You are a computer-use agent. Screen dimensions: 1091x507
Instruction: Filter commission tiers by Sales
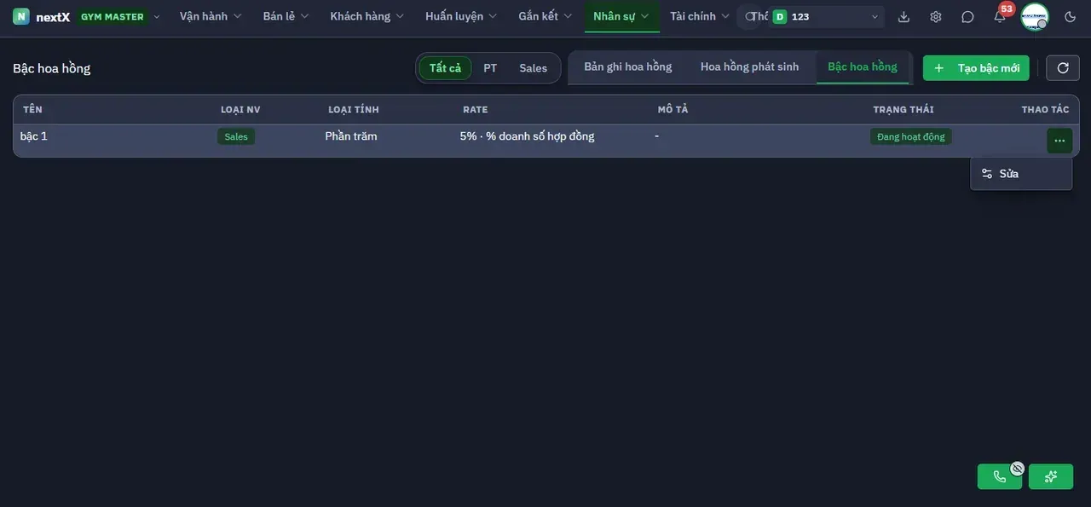(534, 68)
